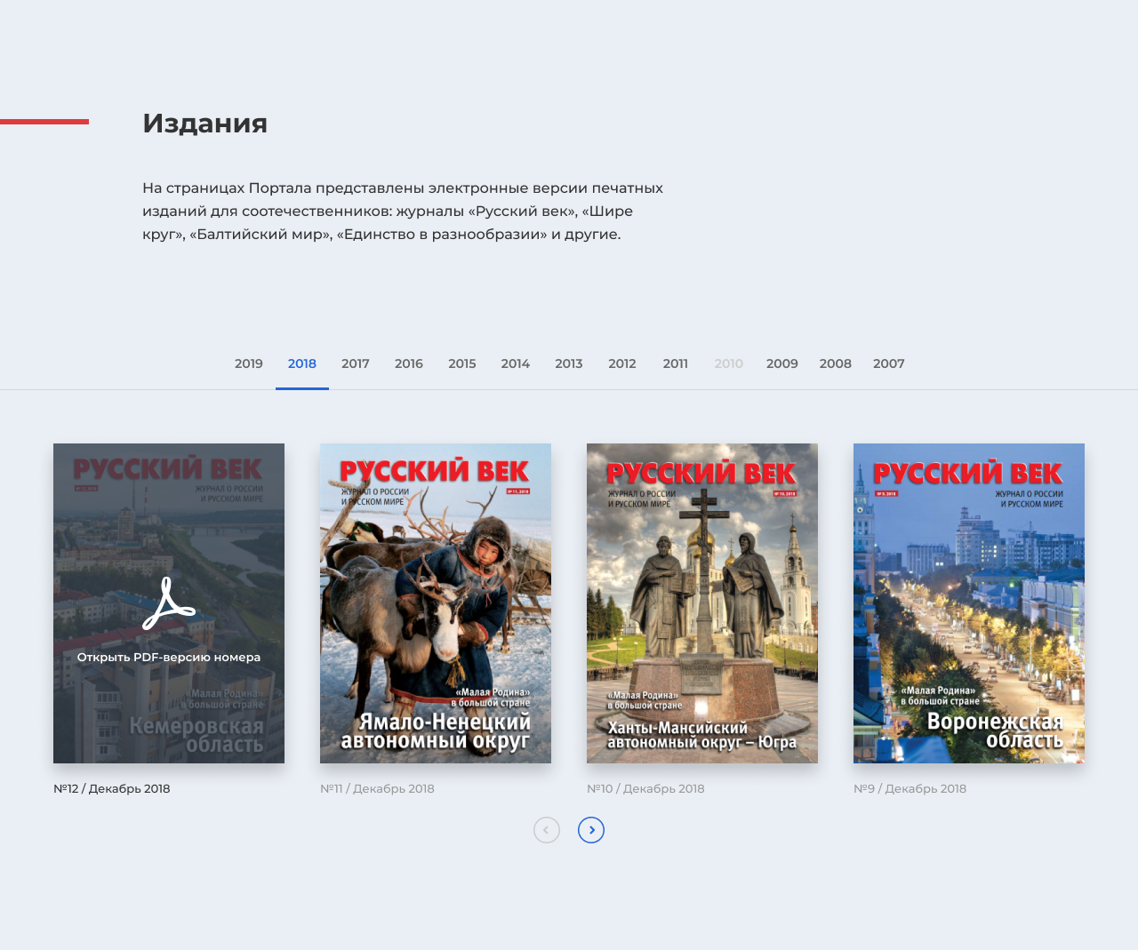Switch to the 2019 year tab
This screenshot has width=1138, height=950.
[249, 363]
